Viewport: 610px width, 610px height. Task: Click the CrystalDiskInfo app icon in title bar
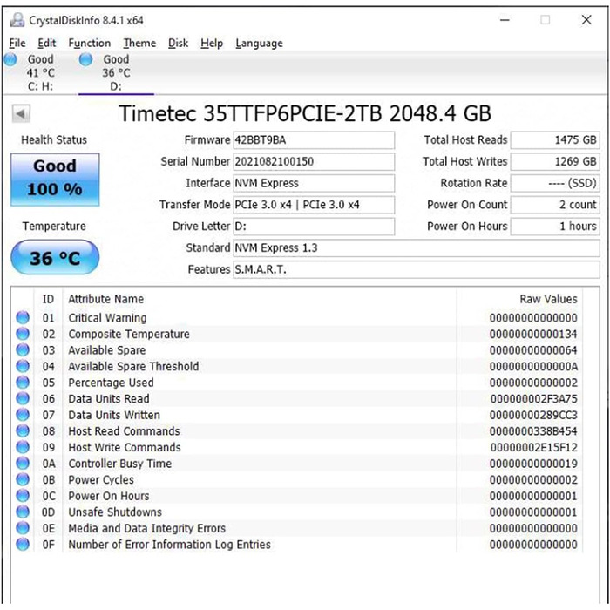click(17, 20)
